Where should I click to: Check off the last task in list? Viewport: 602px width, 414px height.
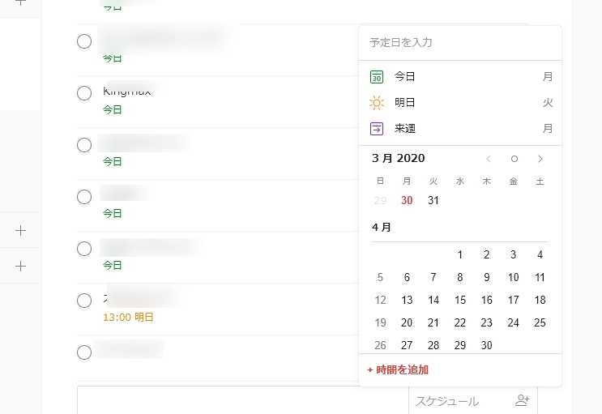point(84,352)
